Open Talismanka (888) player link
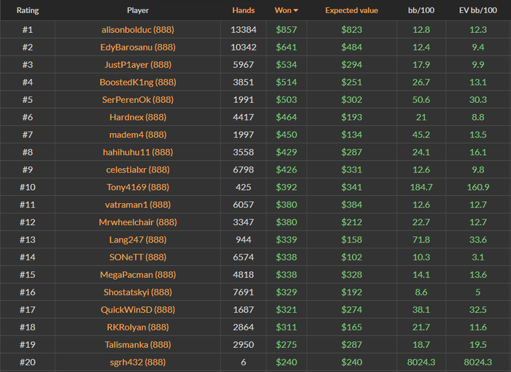 137,345
